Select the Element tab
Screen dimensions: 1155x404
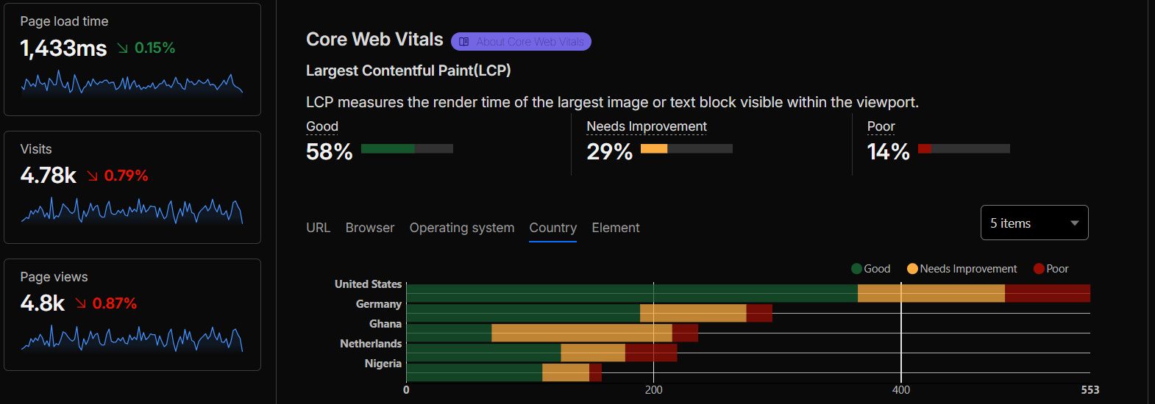[616, 228]
